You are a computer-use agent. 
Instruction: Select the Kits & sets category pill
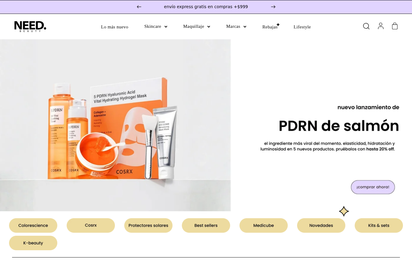[379, 225]
